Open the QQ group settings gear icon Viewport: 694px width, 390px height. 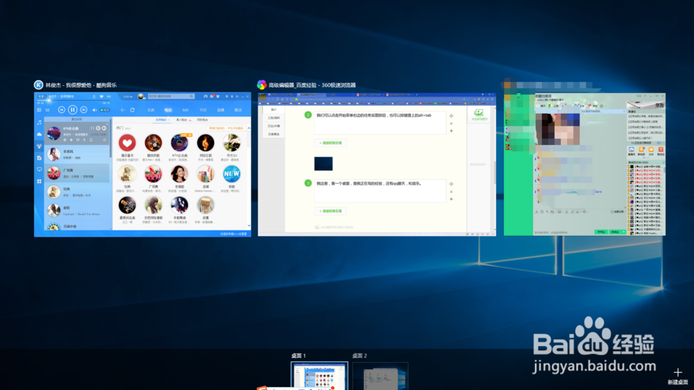[x=602, y=106]
